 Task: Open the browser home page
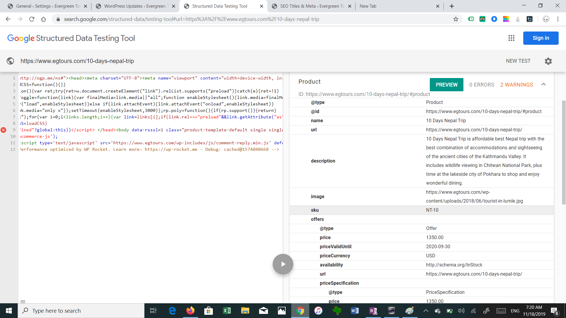point(43,19)
